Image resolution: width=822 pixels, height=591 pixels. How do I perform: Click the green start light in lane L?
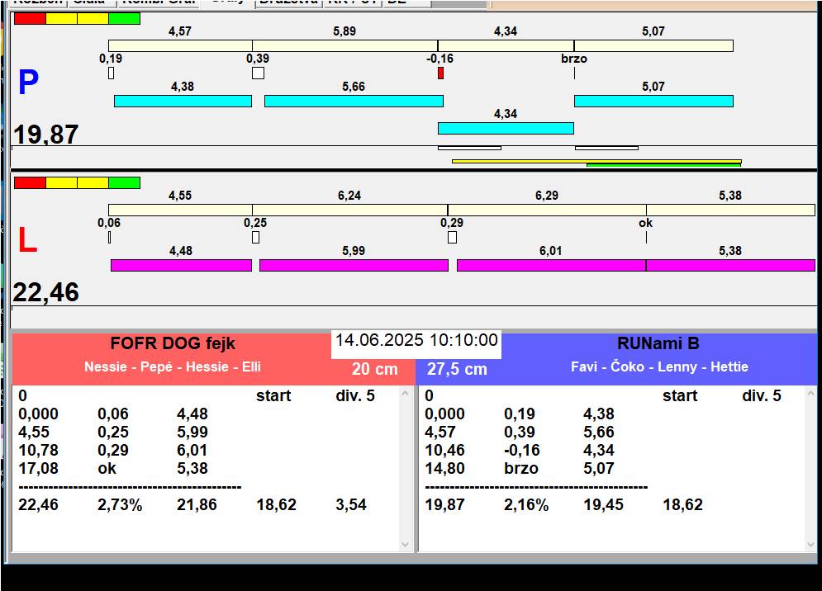coord(124,183)
